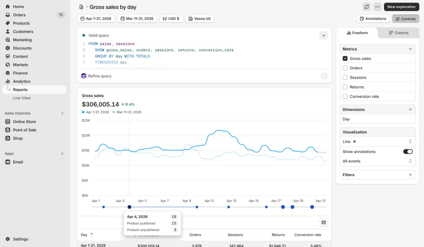Click the refresh sync icon button

pyautogui.click(x=367, y=7)
